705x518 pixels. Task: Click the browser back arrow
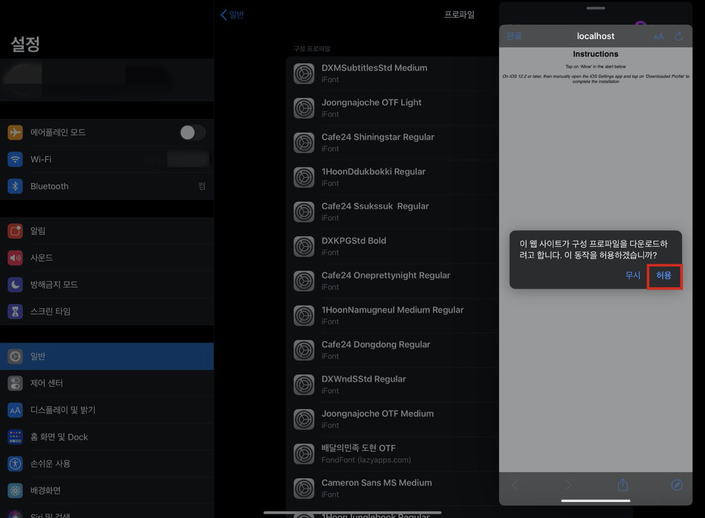514,485
